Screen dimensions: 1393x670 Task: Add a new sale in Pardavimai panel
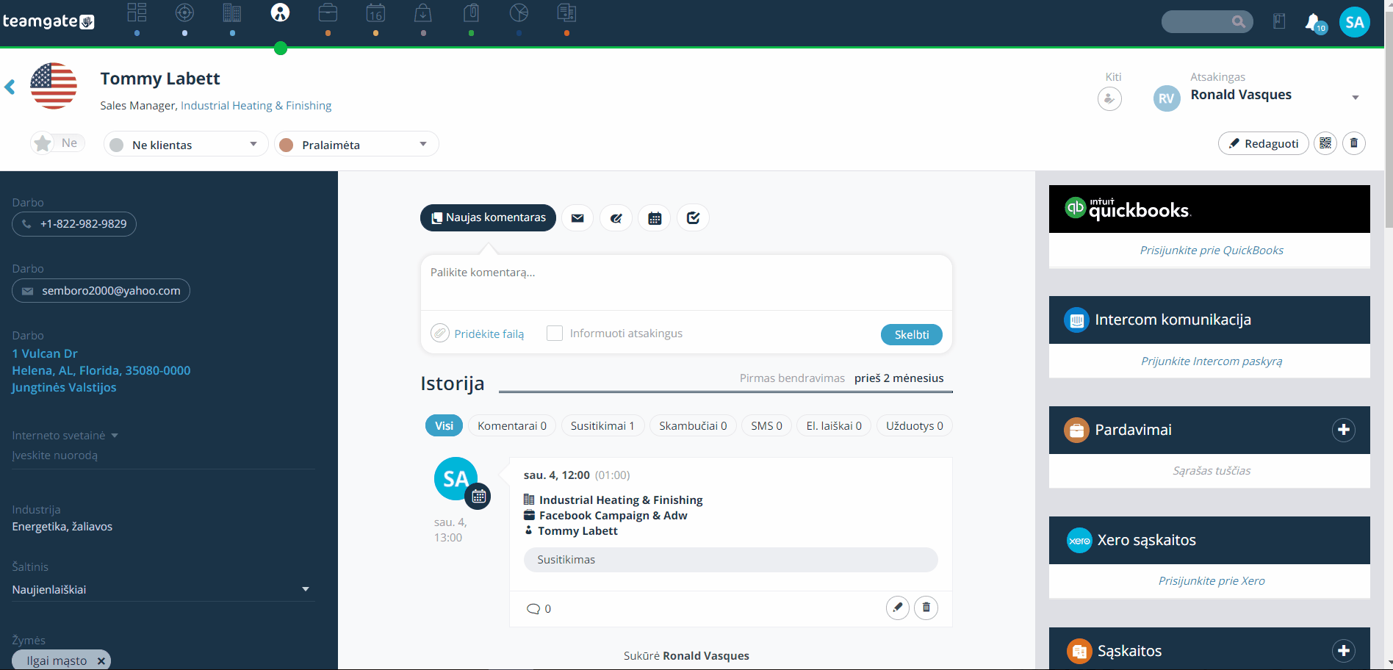coord(1344,430)
